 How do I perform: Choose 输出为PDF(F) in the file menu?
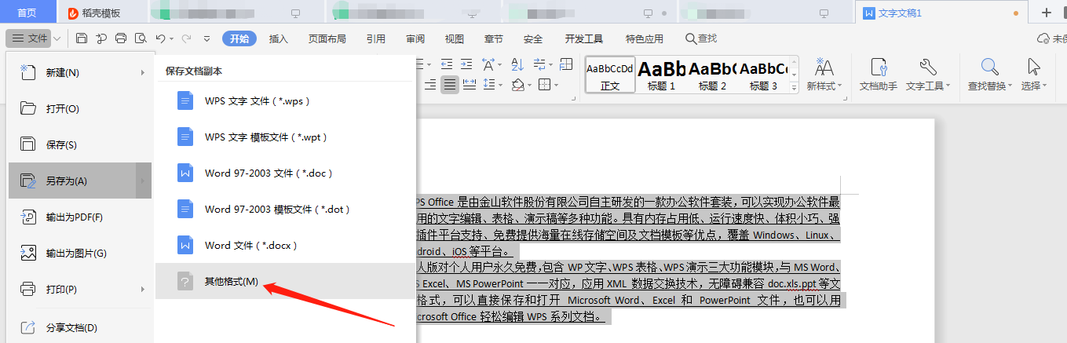pyautogui.click(x=80, y=217)
